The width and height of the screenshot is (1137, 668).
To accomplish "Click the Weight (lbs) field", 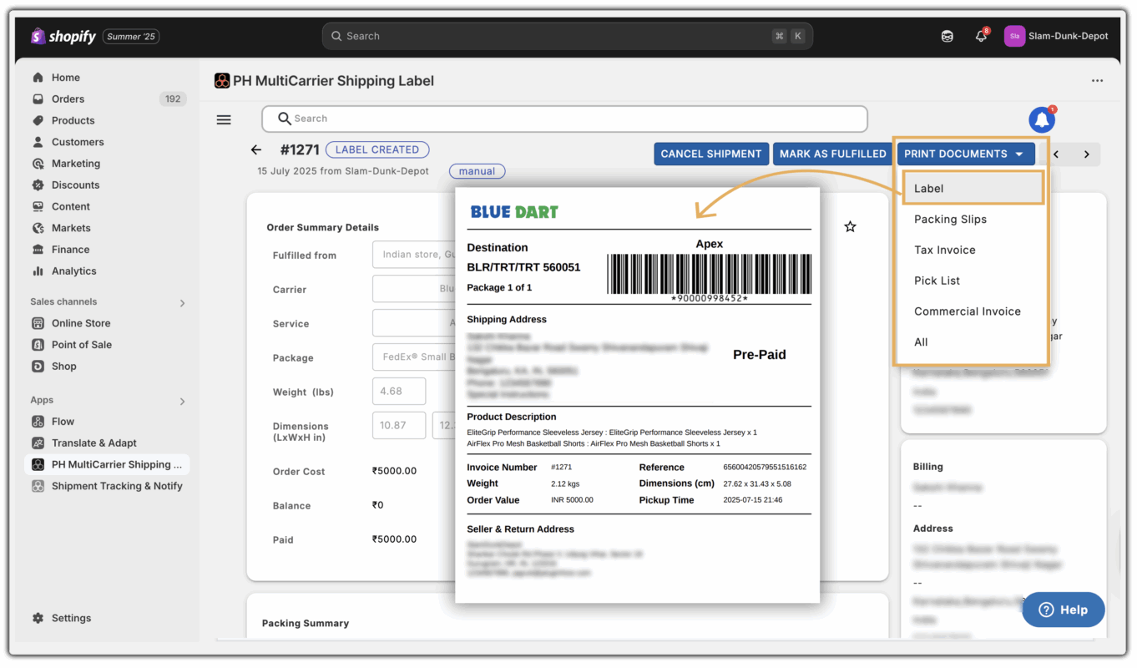I will coord(399,391).
